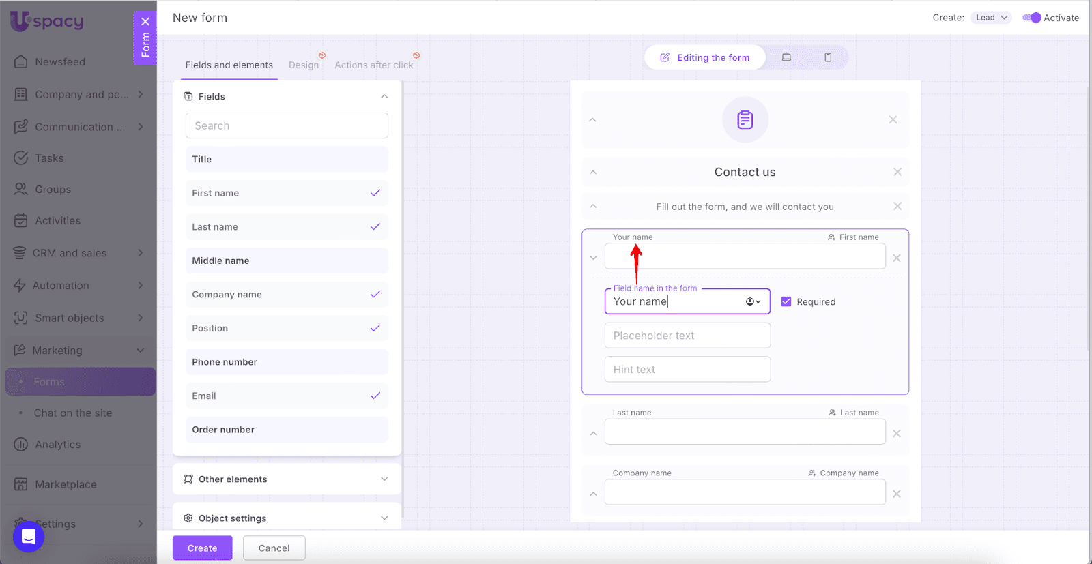This screenshot has width=1092, height=564.
Task: Close the Form side panel
Action: [x=145, y=22]
